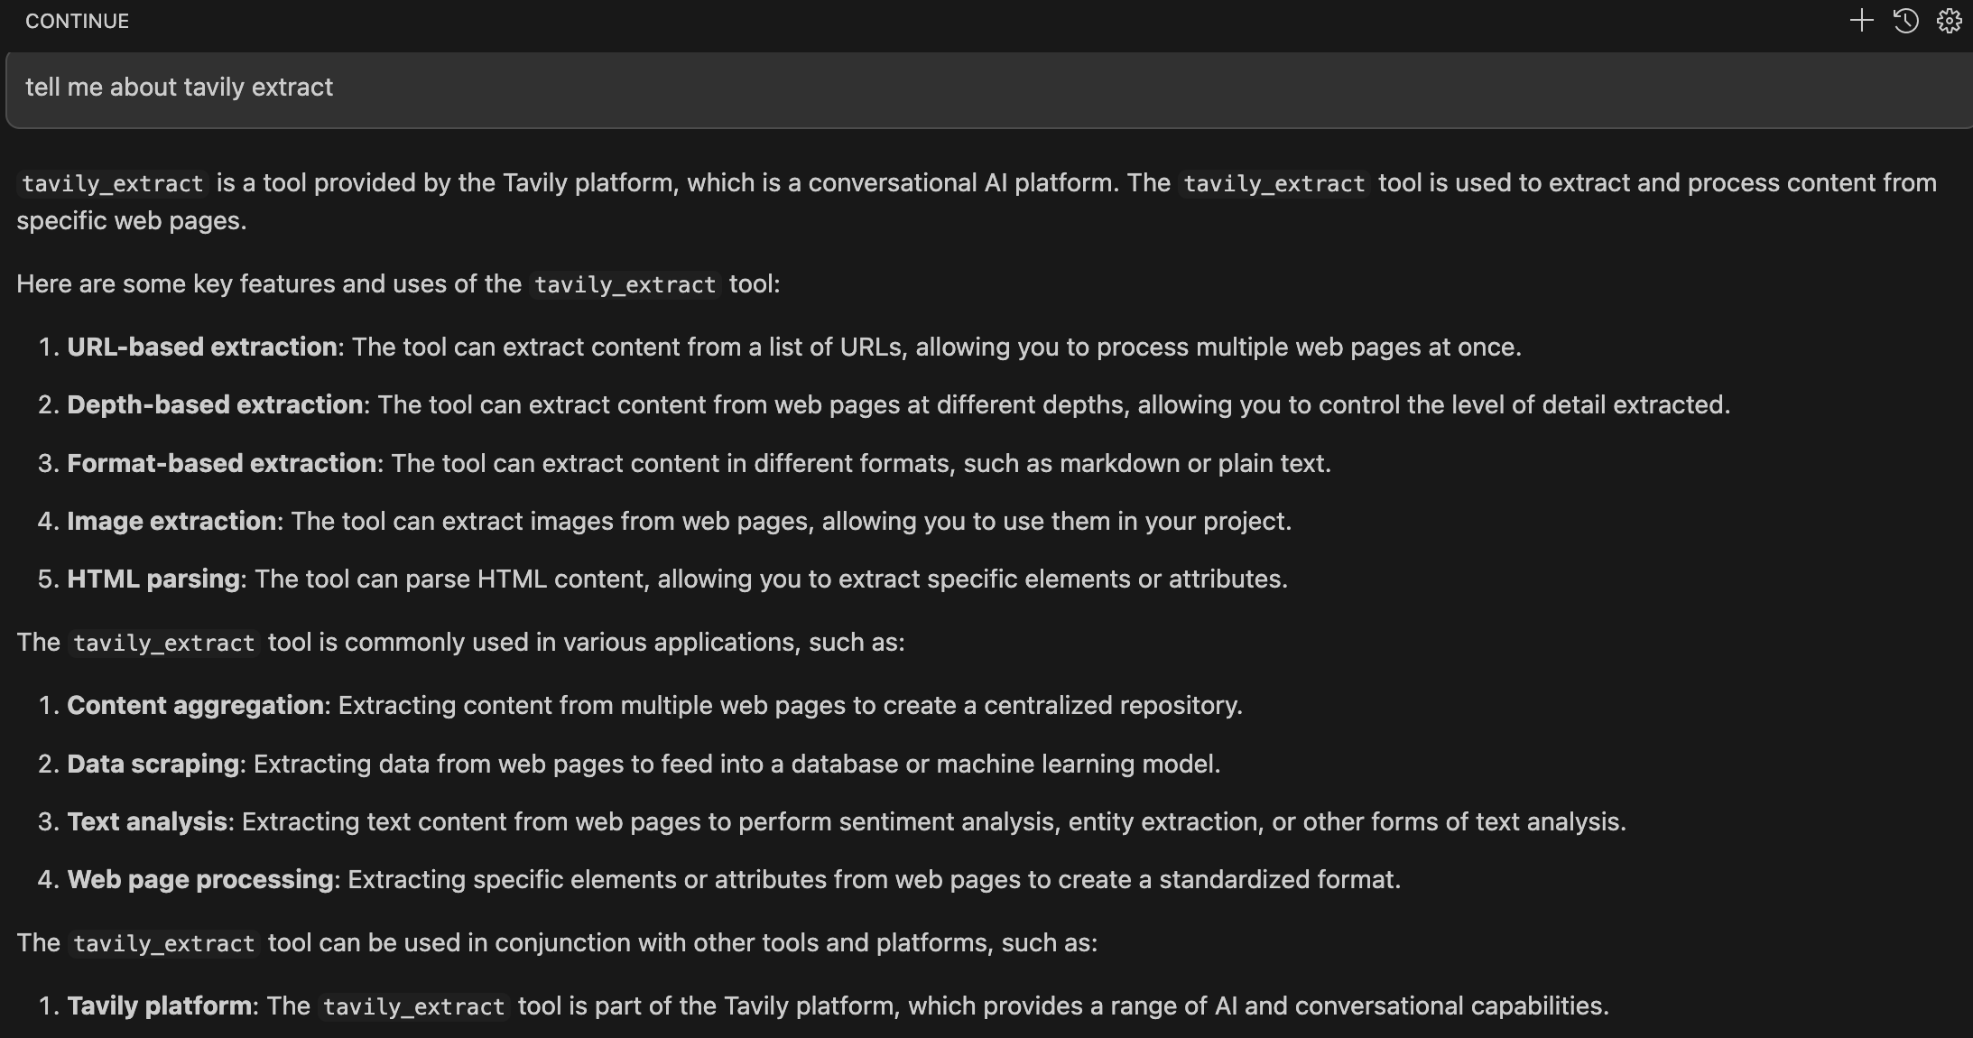Click the plus icon in the top bar
The width and height of the screenshot is (1973, 1038).
[x=1861, y=20]
